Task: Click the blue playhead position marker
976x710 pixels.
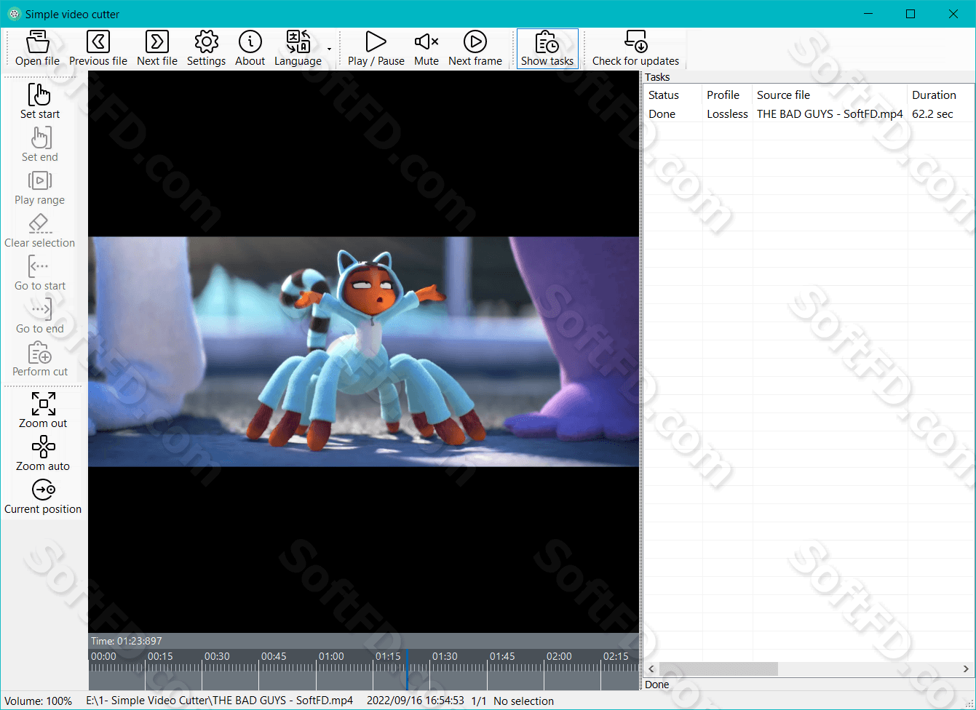Action: tap(407, 669)
